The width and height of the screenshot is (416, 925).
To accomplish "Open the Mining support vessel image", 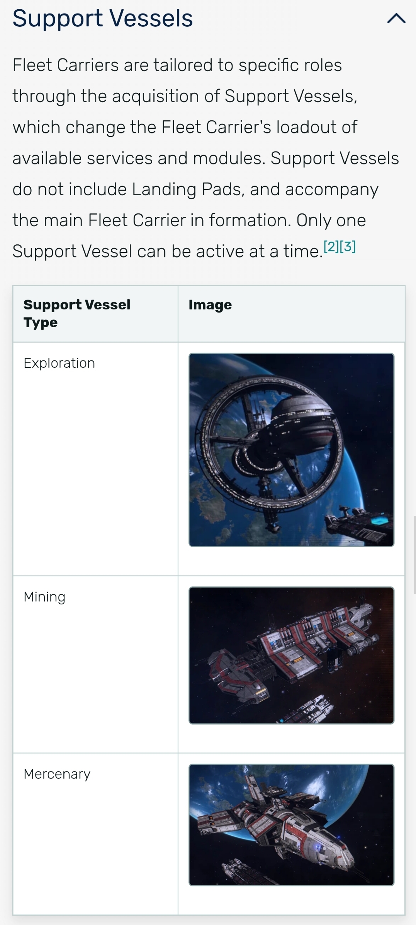I will click(x=291, y=655).
